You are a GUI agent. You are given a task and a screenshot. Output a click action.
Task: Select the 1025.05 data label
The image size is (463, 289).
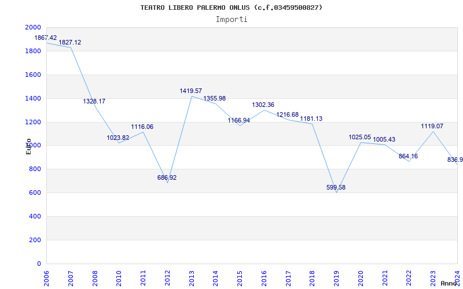(x=359, y=137)
